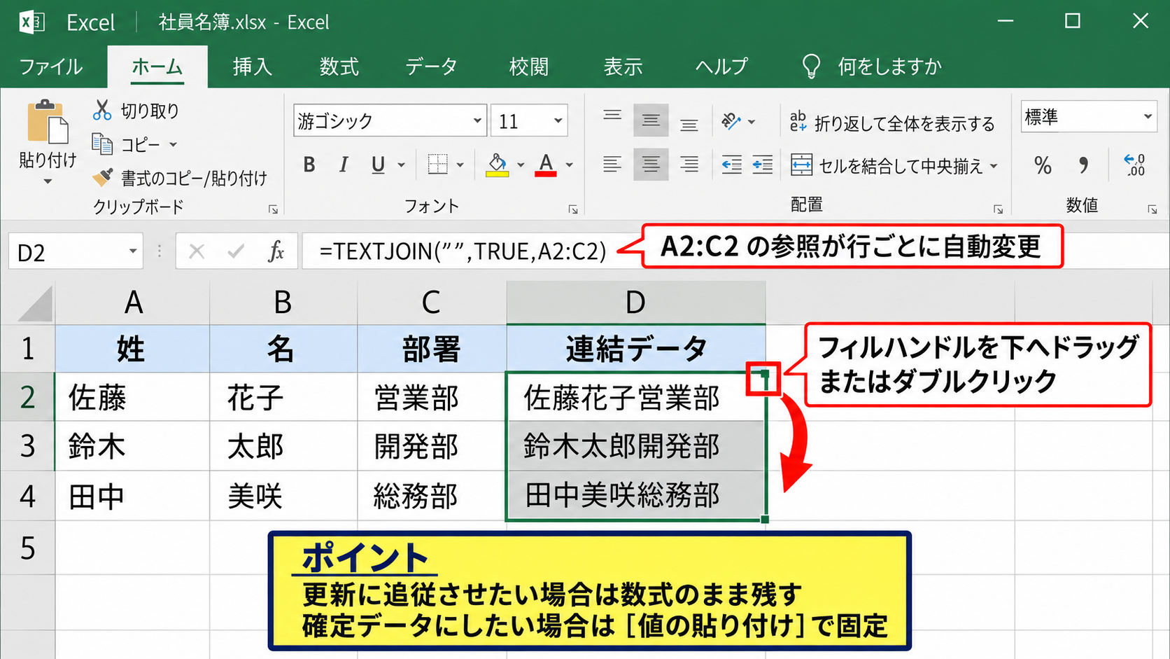Switch to the 挿入 tab

[252, 67]
